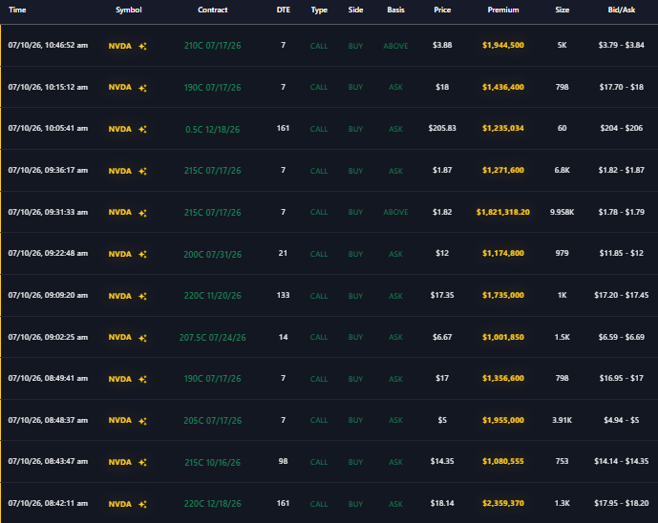The width and height of the screenshot is (658, 523).
Task: Open 215C 07/17/26 contract at 09:36:17 am
Action: coord(213,171)
